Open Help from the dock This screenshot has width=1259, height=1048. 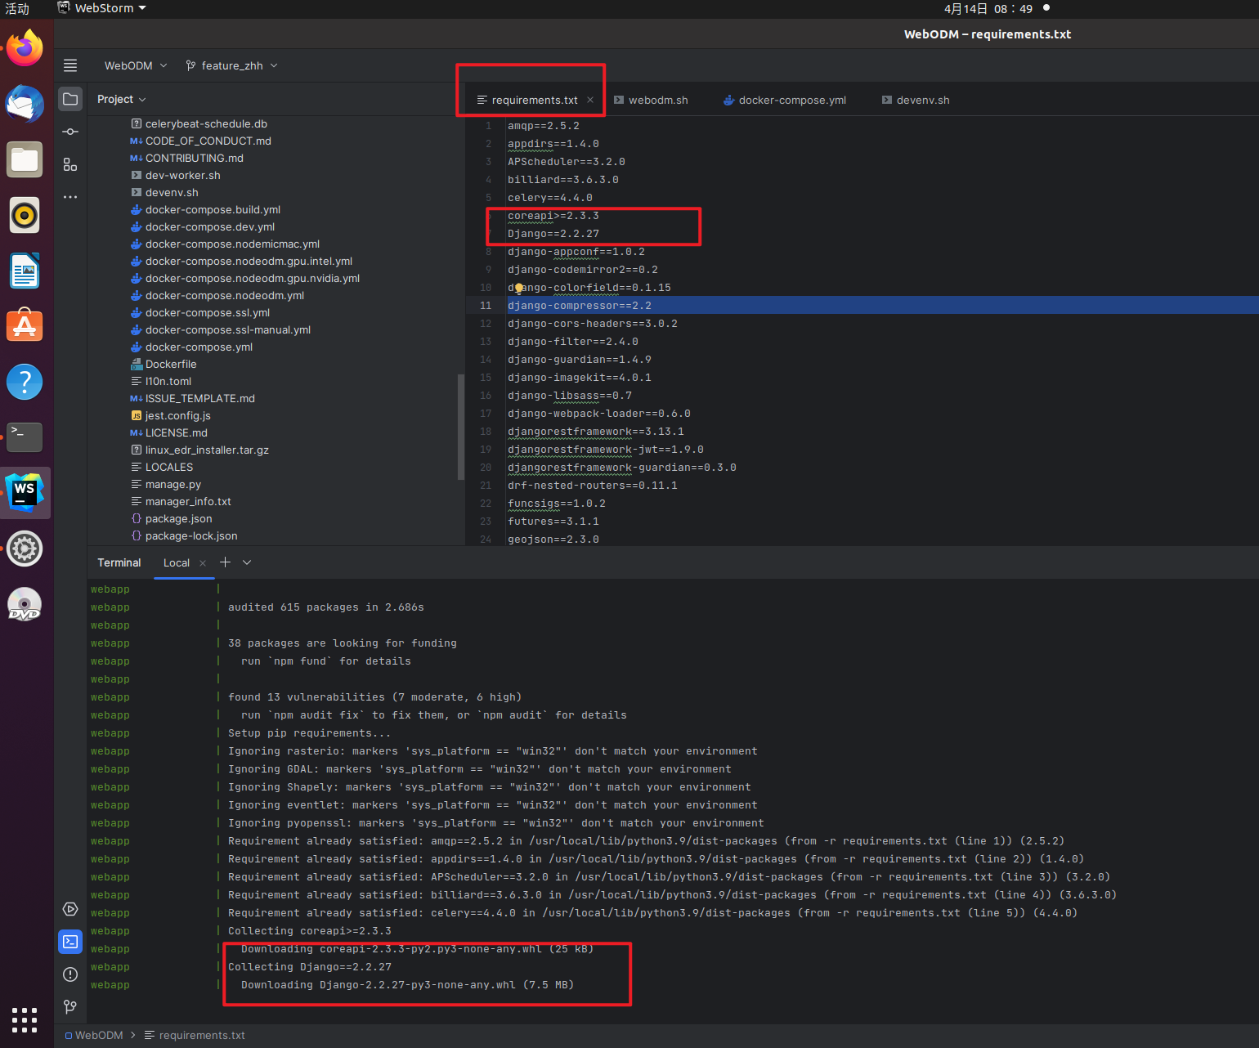25,382
